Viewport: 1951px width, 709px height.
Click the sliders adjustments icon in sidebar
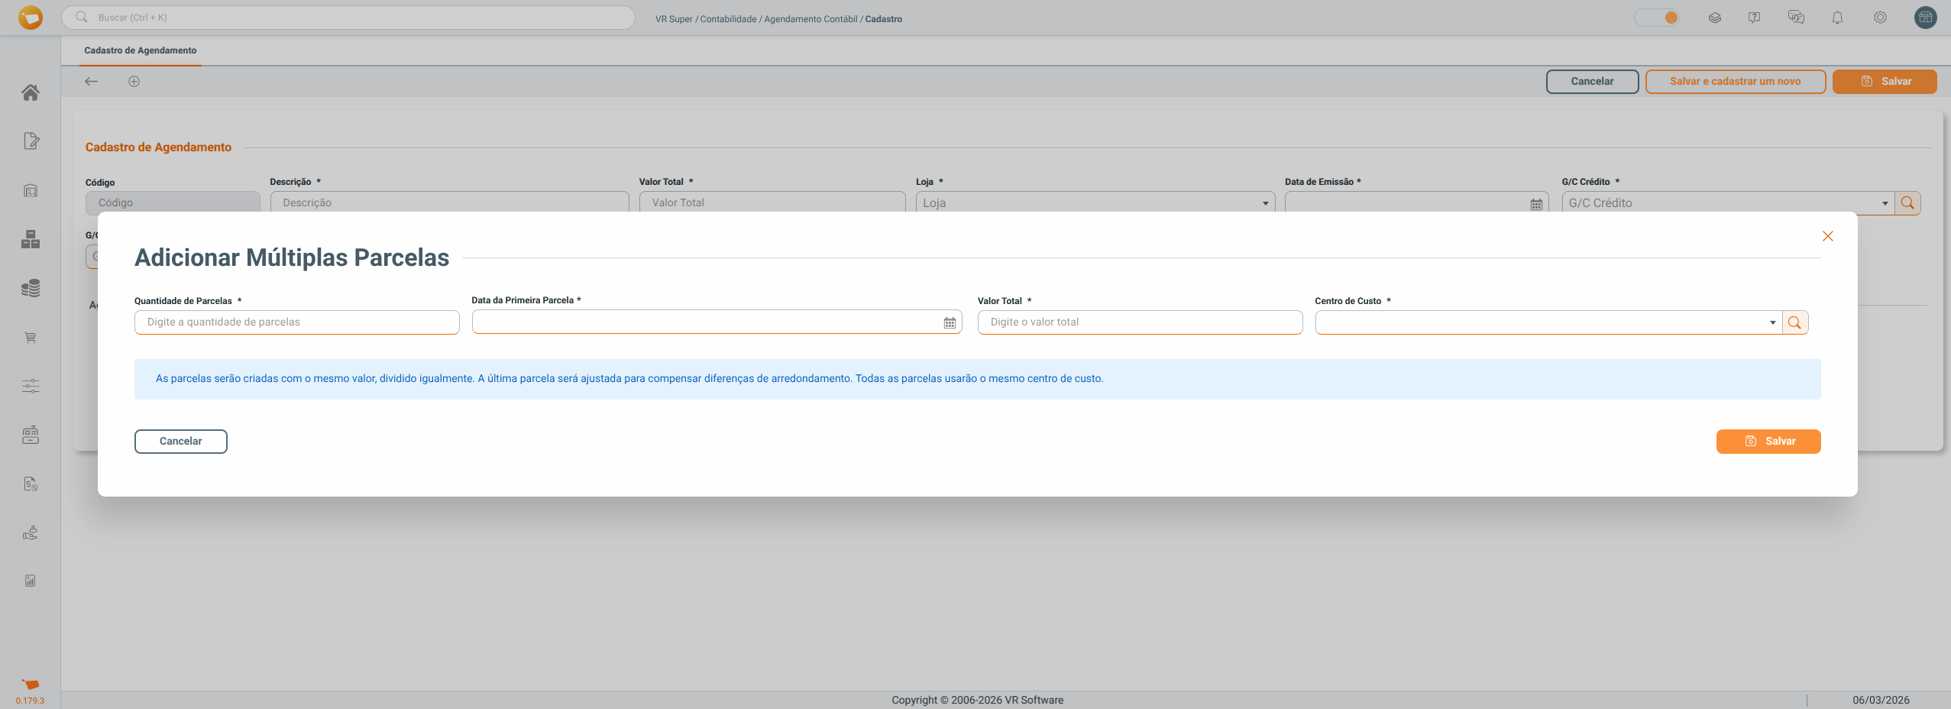[31, 387]
